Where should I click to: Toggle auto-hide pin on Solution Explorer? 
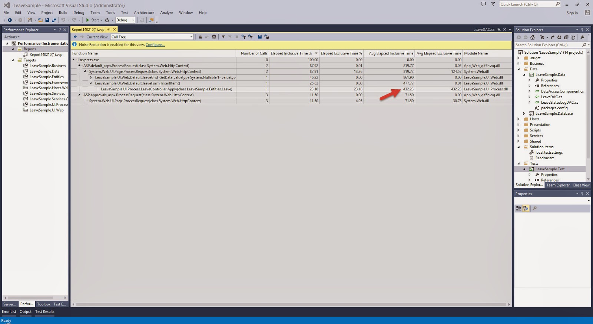pos(582,30)
